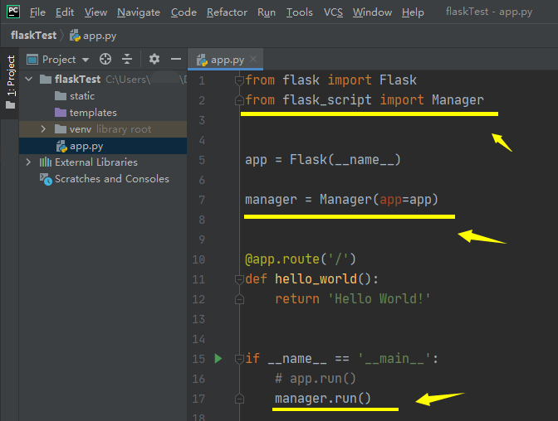The image size is (558, 421).
Task: Click the 'Hello World!' string
Action: (379, 299)
